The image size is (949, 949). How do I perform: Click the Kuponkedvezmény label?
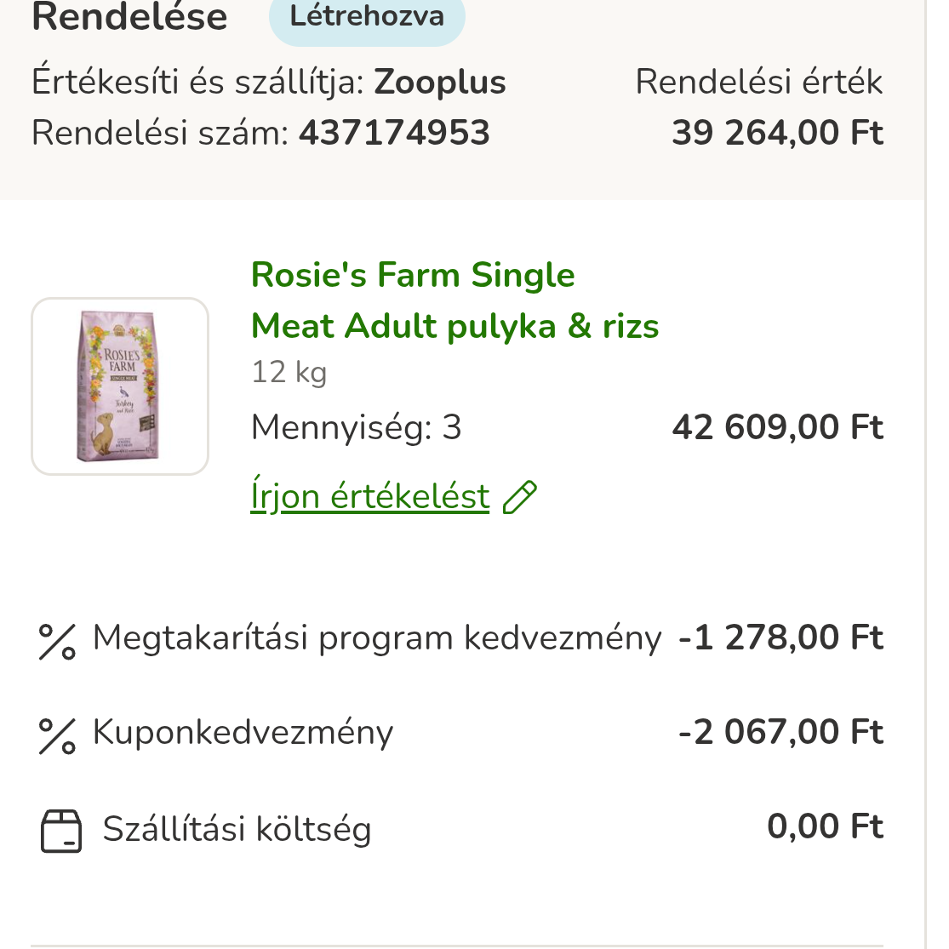[x=243, y=733]
